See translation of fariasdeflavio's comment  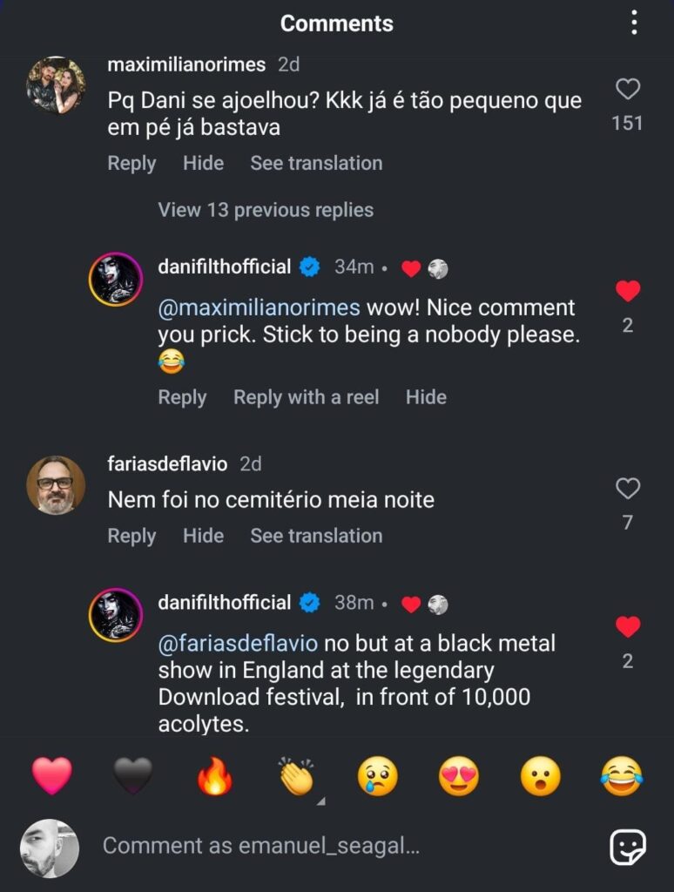pyautogui.click(x=316, y=536)
